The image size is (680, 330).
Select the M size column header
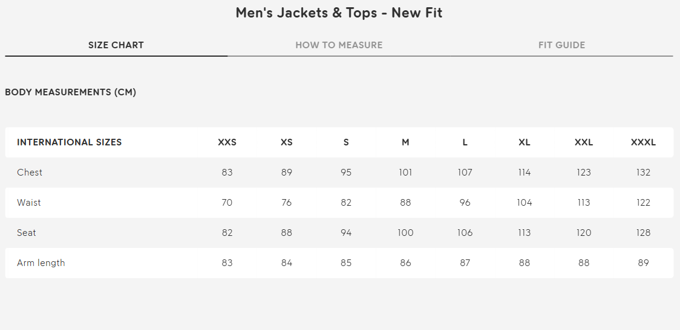tap(405, 142)
